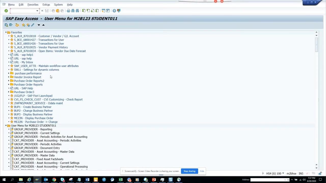Click the Customize Local Layout monitor icon
Viewport: 326px width, 183px height.
(119, 11)
